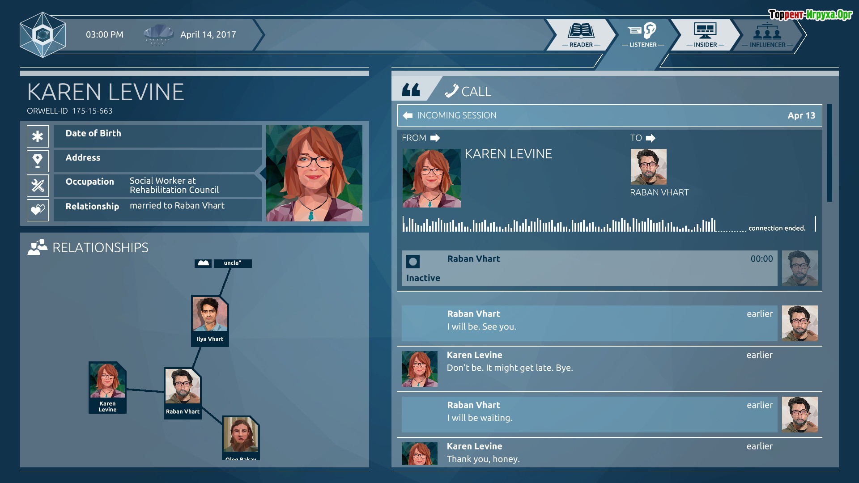
Task: Select the Influencer tab
Action: (767, 35)
